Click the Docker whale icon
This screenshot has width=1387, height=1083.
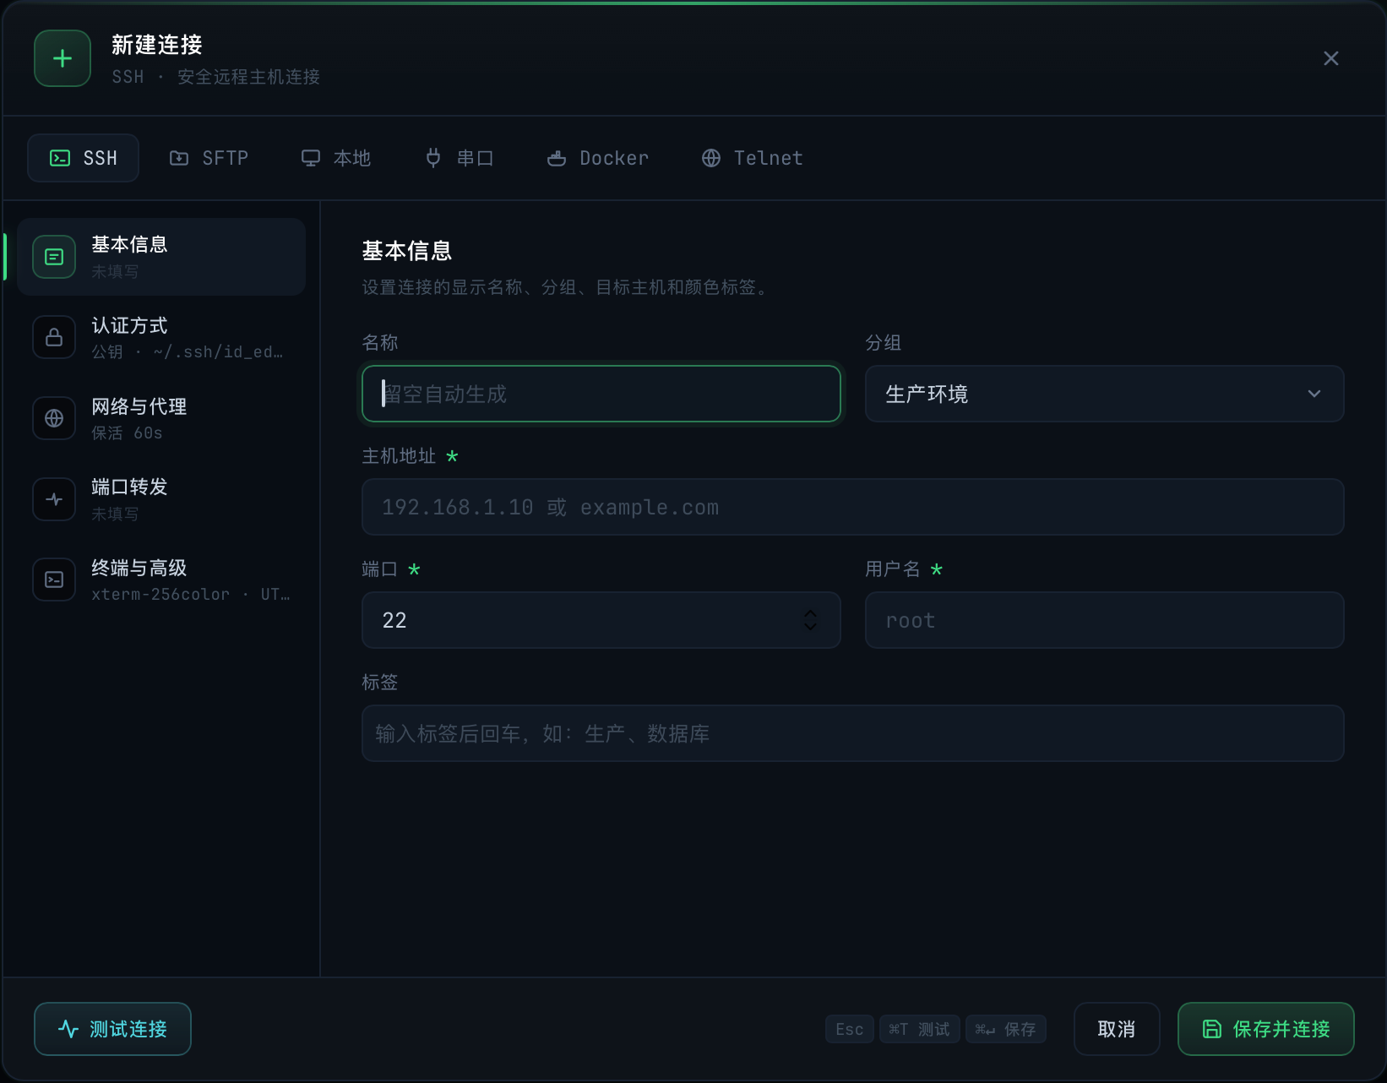tap(557, 158)
